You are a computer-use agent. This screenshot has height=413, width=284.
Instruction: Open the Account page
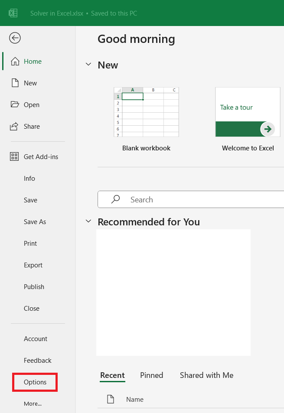(x=36, y=339)
